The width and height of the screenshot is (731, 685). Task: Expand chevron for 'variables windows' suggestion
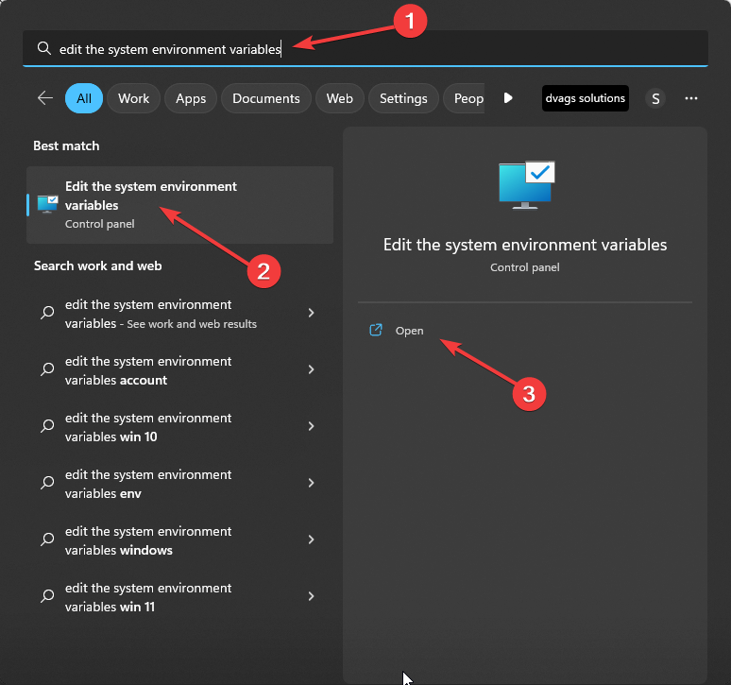click(x=312, y=539)
